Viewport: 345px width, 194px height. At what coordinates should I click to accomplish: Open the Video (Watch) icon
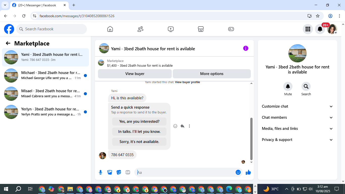[170, 29]
